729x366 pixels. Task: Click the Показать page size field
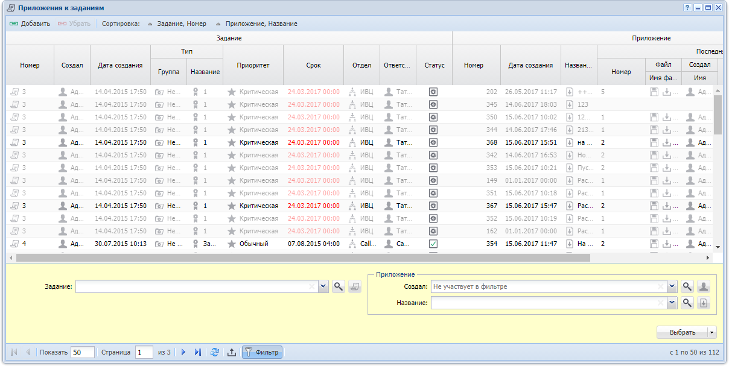(83, 352)
